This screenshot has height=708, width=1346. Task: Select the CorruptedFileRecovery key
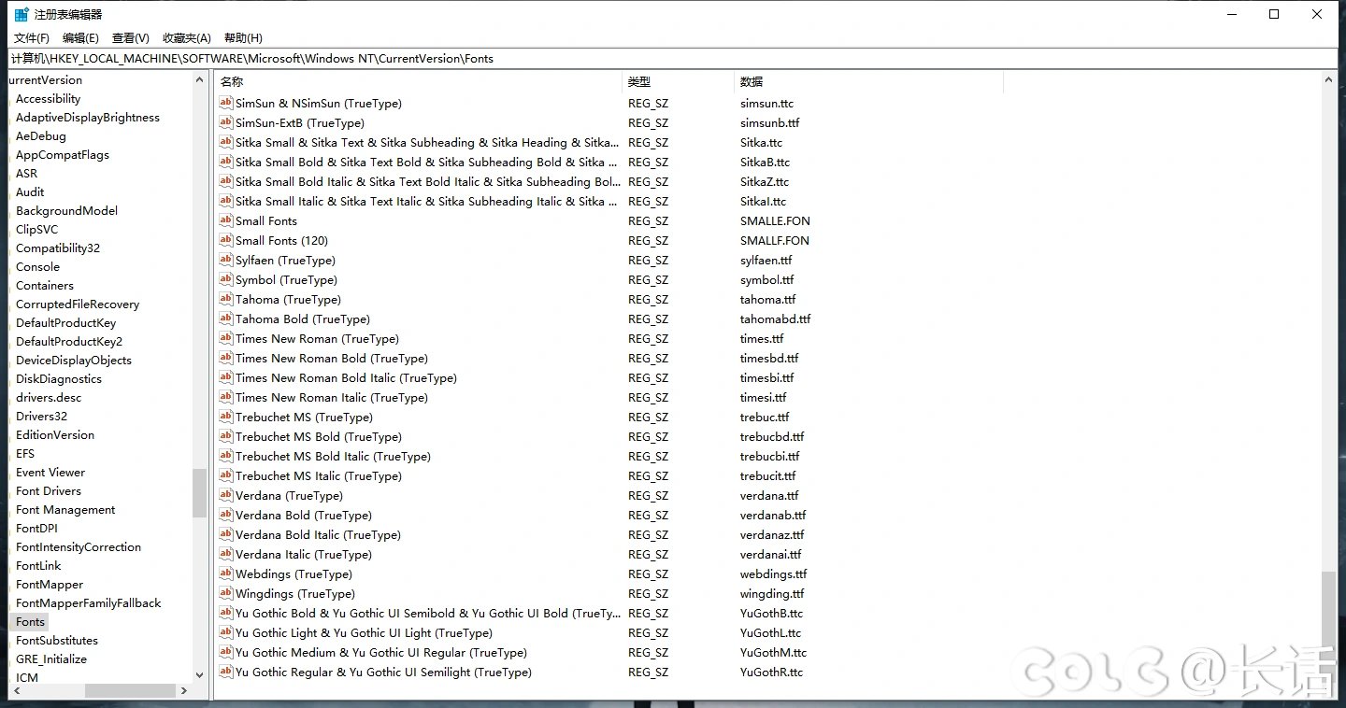78,304
